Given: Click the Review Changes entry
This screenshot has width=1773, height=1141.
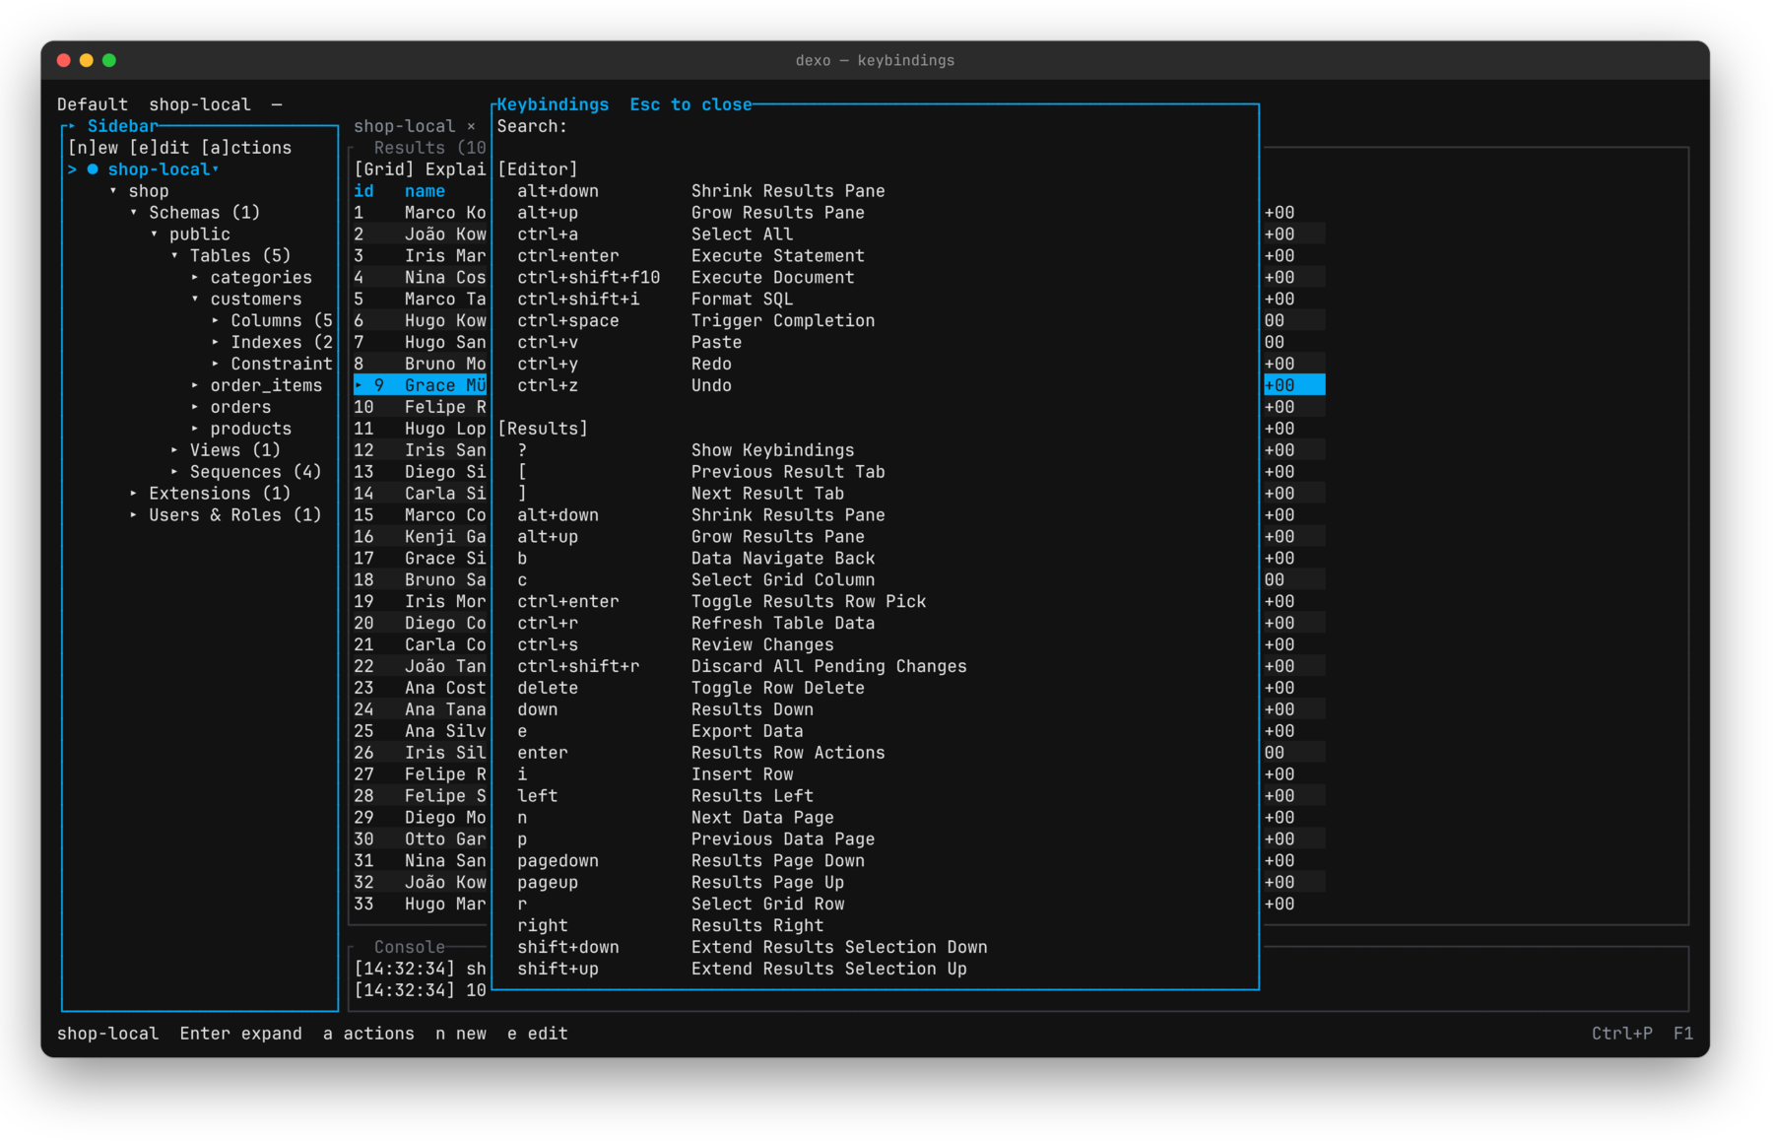Looking at the screenshot, I should pyautogui.click(x=762, y=645).
